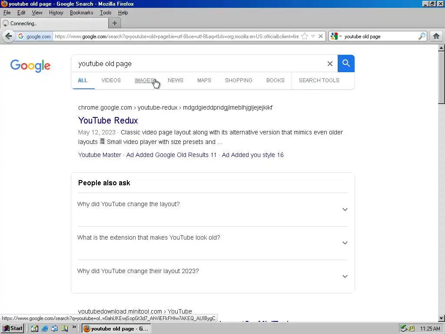Select the Connecting... browser tab

(54, 23)
